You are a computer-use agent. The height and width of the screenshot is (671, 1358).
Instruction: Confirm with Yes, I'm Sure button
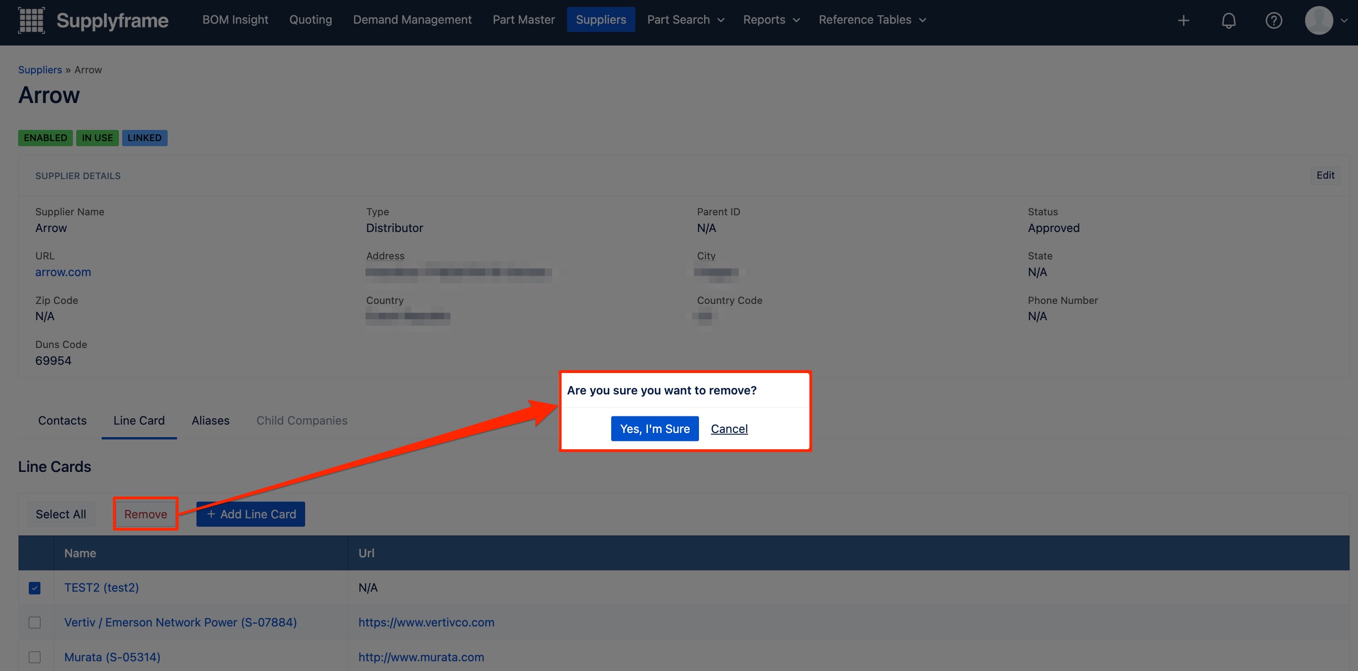click(x=655, y=429)
